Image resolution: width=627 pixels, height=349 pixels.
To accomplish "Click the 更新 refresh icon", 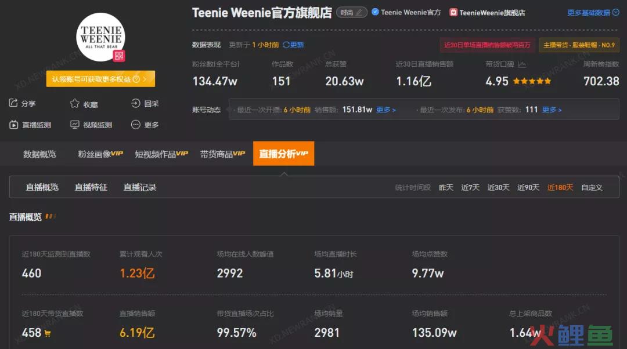I will 286,45.
